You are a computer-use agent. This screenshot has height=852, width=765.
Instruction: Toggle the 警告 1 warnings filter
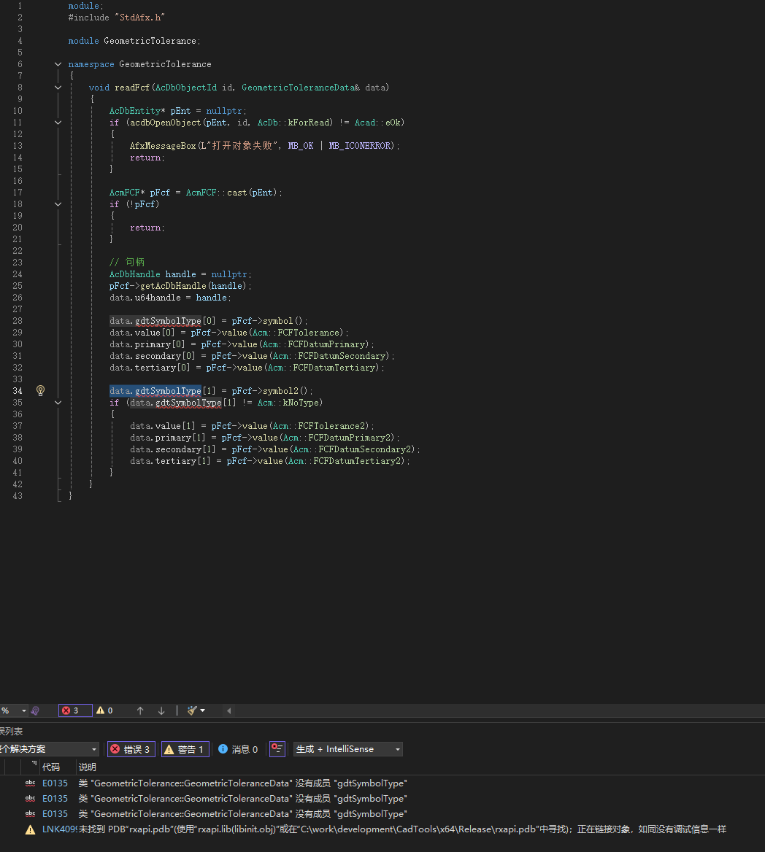point(185,749)
